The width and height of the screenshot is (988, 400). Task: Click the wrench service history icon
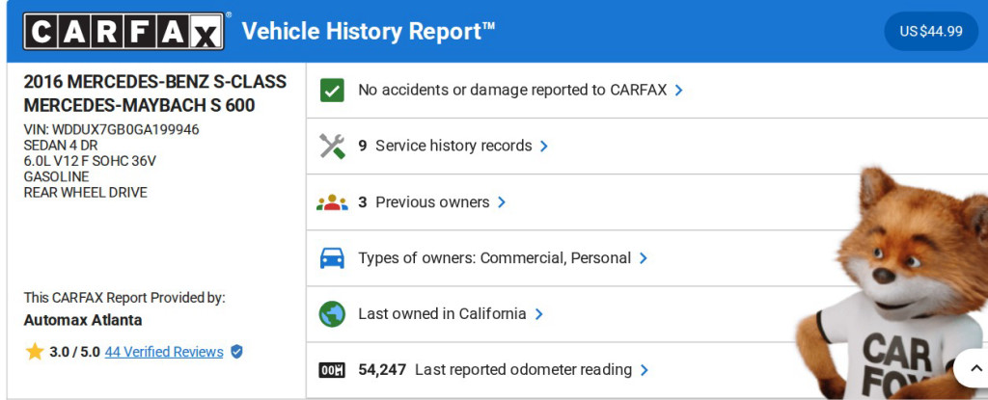332,146
